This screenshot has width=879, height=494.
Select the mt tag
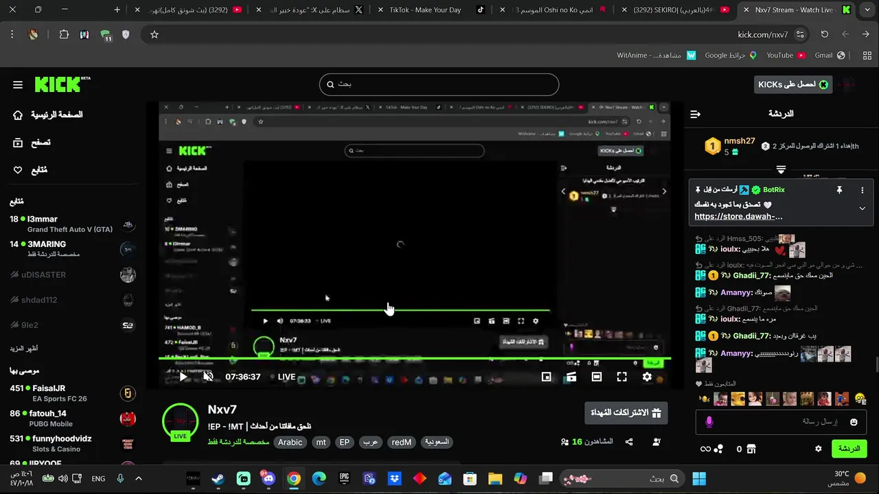(x=321, y=443)
